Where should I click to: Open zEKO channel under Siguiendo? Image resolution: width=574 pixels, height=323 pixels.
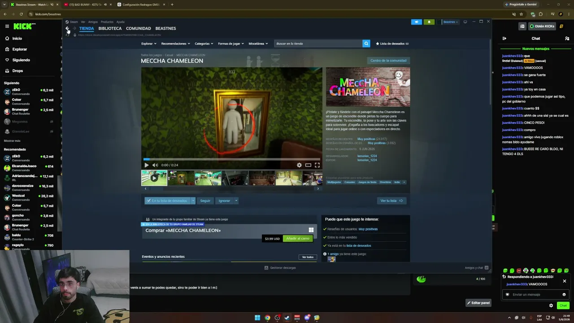pyautogui.click(x=28, y=92)
